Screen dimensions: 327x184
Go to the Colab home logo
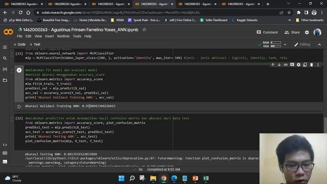[x=8, y=32]
